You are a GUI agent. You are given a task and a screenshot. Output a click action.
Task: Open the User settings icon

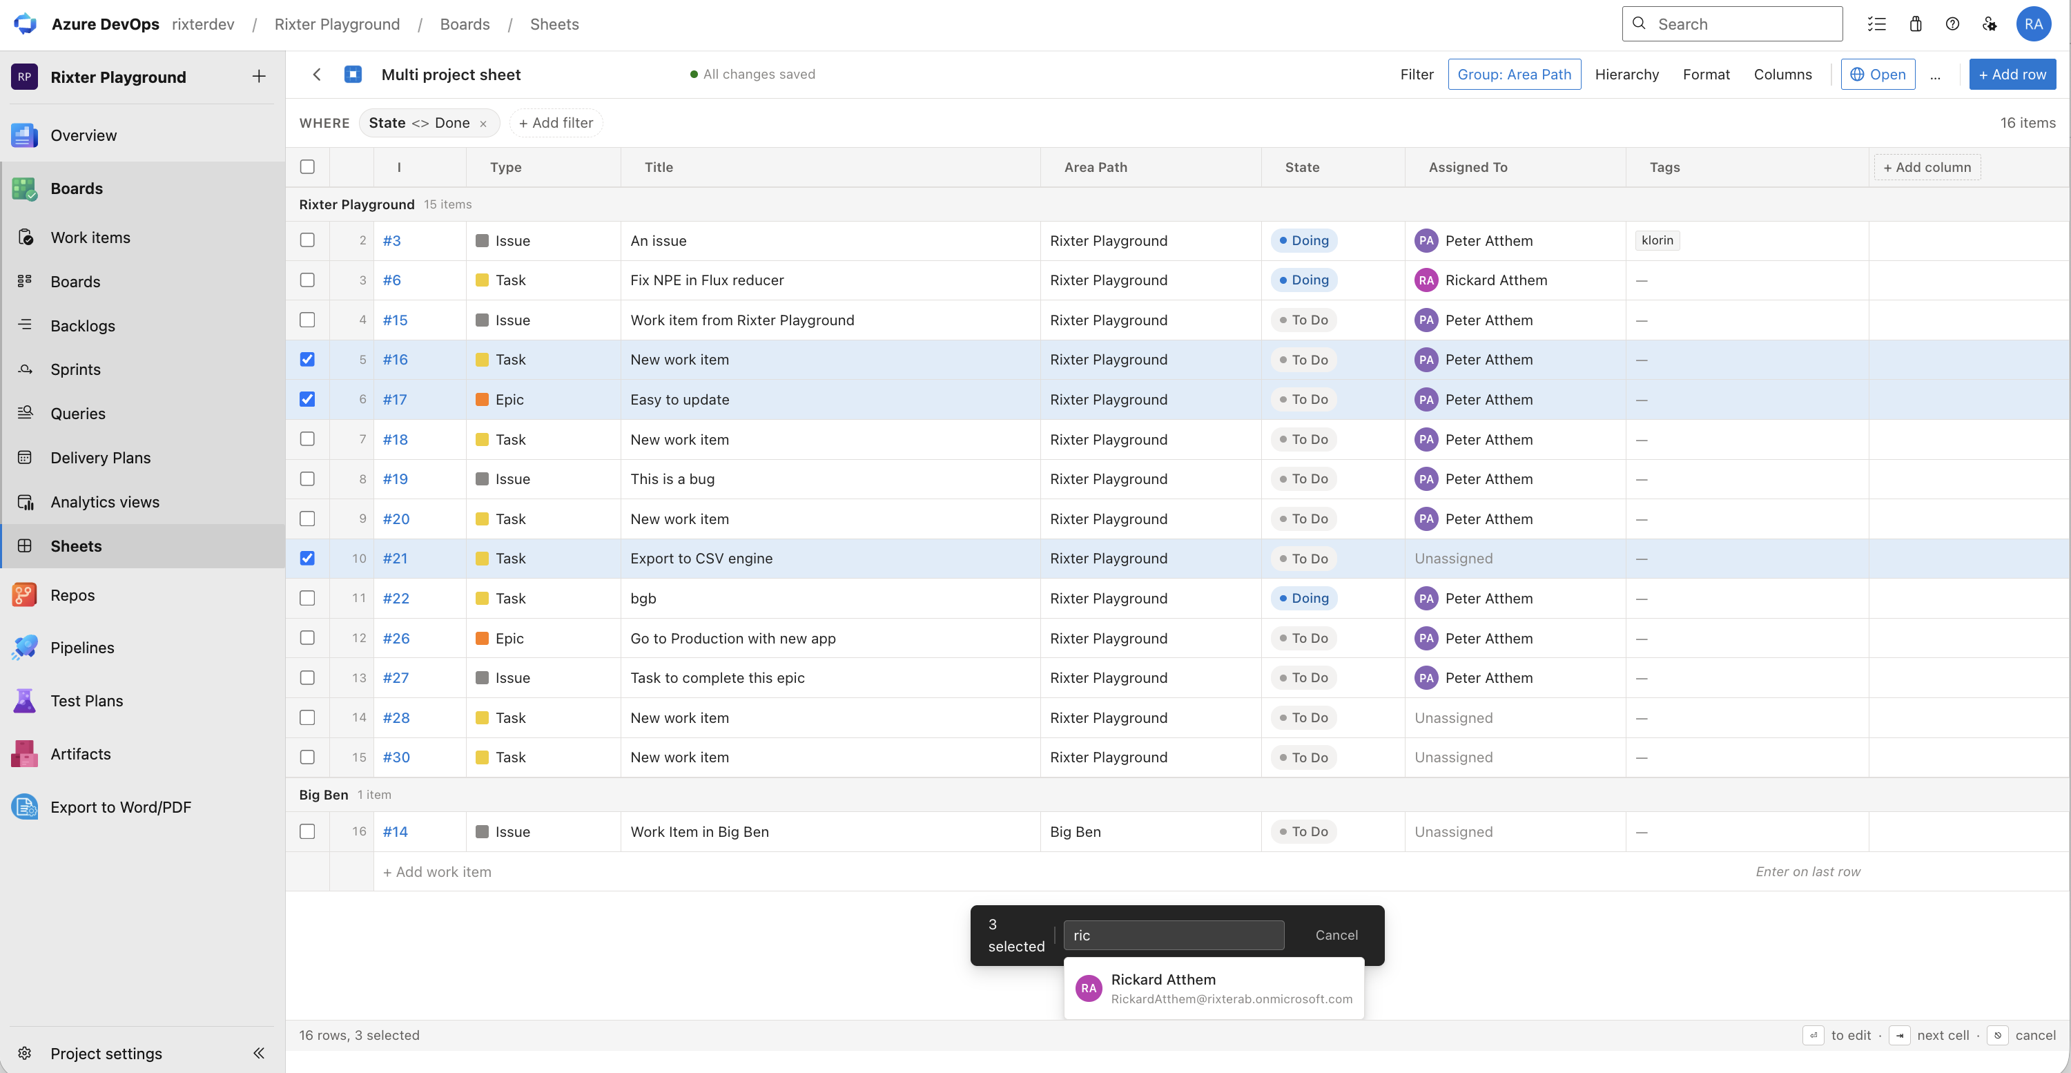click(x=1989, y=24)
